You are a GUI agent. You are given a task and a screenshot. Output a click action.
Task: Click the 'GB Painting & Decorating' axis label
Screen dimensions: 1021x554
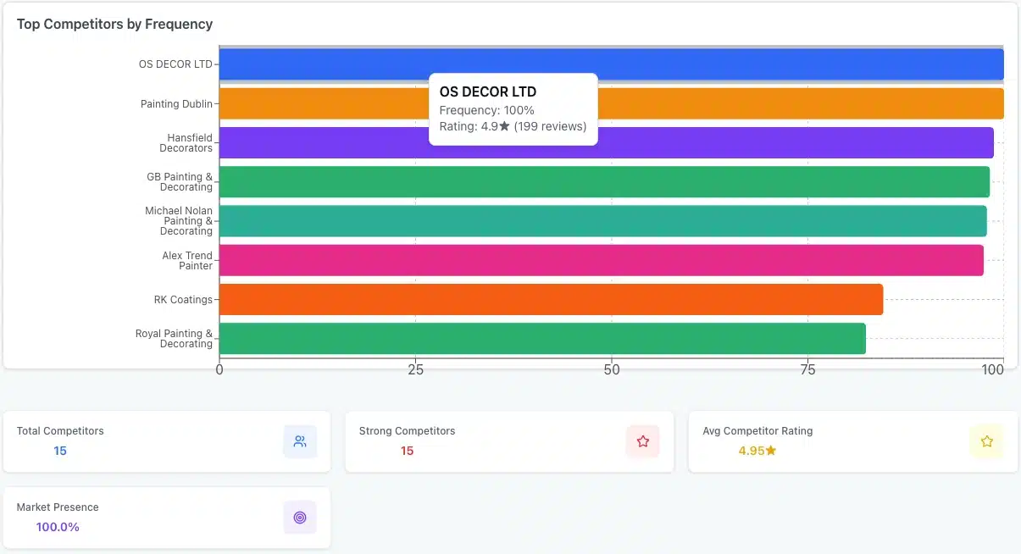point(180,182)
